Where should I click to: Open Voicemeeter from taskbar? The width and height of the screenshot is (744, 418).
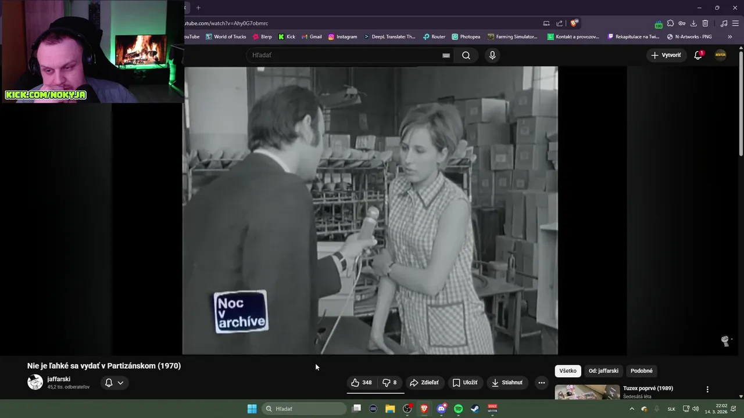(492, 409)
